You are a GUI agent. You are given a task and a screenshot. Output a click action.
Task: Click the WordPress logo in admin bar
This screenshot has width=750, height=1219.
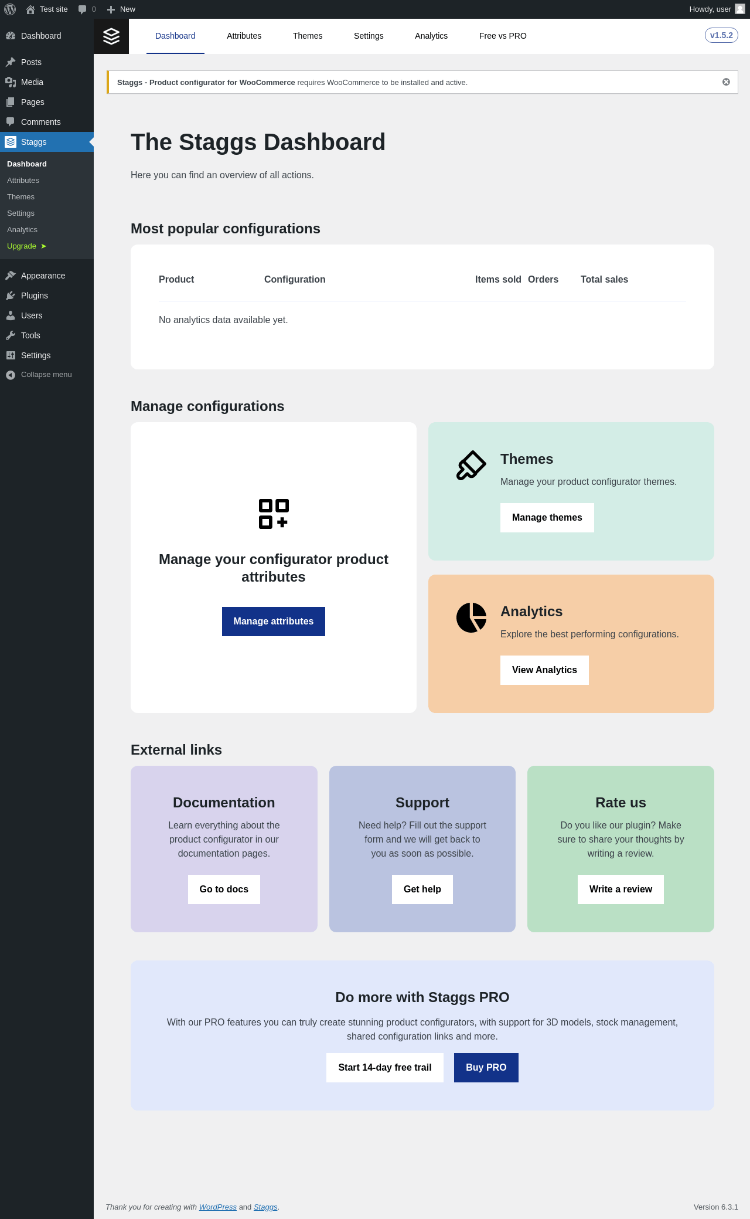coord(10,9)
